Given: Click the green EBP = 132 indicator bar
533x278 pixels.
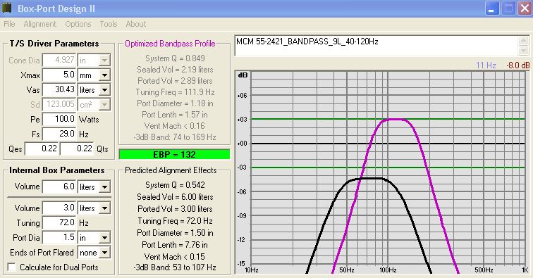Looking at the screenshot, I should click(174, 154).
